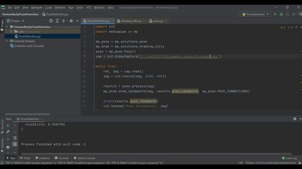
Task: Open the Tools menu
Action: pos(80,8)
